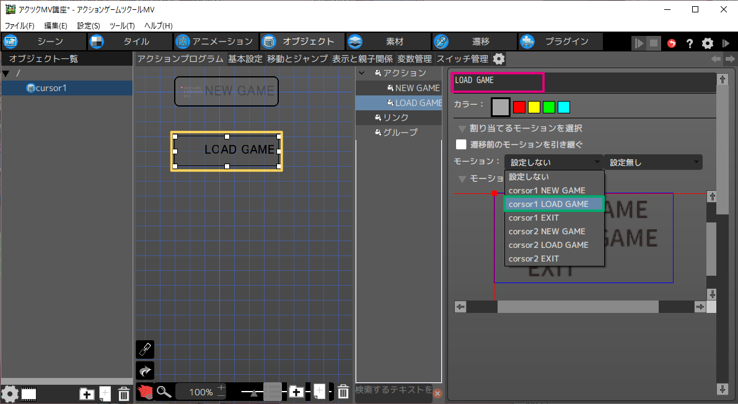738x404 pixels.
Task: Click the curved arrow tool icon
Action: point(144,371)
